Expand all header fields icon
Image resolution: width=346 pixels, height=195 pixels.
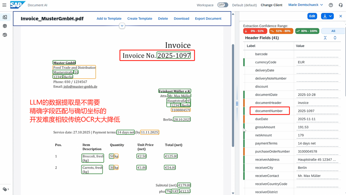coord(335,38)
